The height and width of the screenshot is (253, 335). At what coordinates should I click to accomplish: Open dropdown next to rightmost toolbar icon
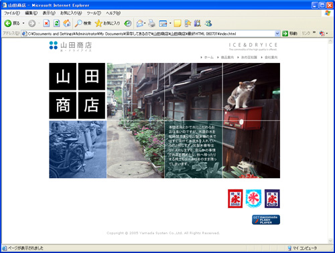click(327, 33)
